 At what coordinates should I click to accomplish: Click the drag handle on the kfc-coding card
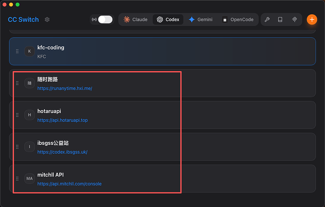pos(17,51)
